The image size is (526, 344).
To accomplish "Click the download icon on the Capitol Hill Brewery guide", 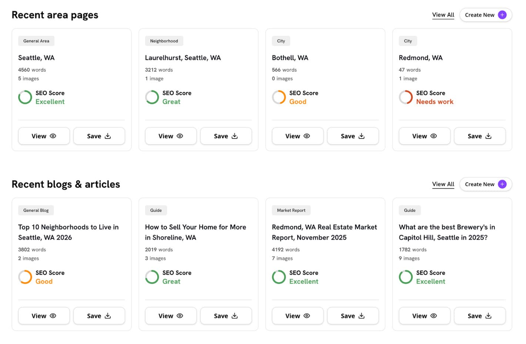I will coord(488,316).
